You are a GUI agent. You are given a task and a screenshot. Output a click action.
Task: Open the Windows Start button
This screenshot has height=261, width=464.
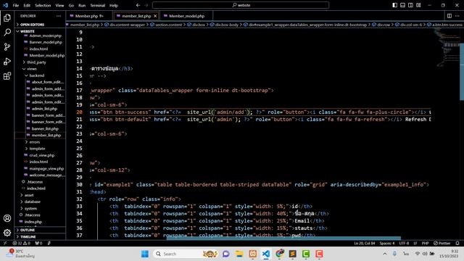(145, 254)
